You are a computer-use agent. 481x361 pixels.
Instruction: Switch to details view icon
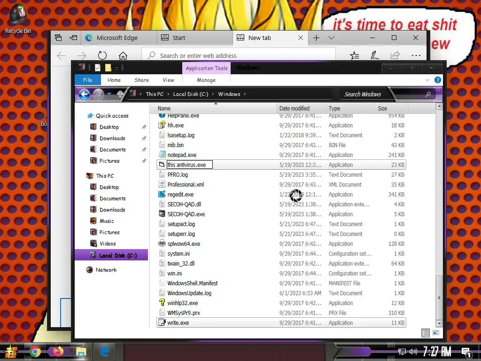[x=426, y=333]
